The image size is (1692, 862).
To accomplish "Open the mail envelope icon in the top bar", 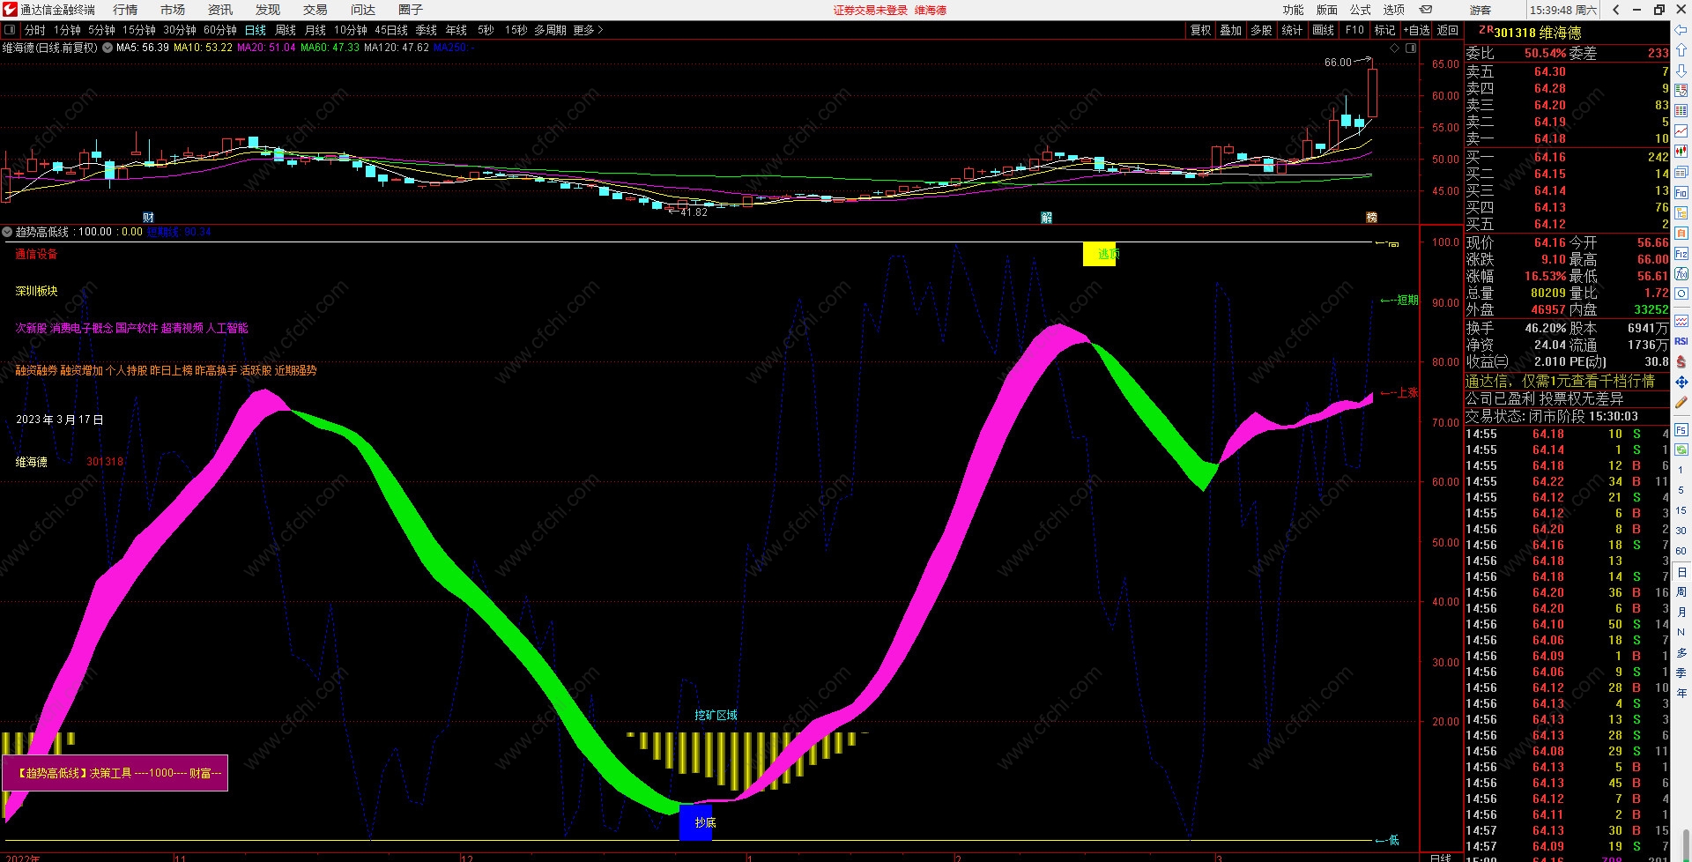I will click(1426, 10).
